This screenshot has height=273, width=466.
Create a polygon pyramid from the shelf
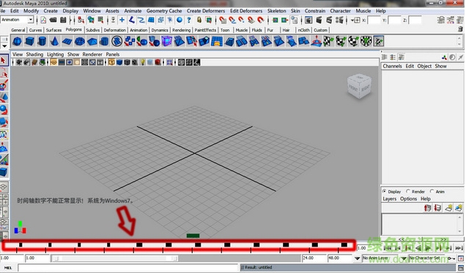pos(92,41)
